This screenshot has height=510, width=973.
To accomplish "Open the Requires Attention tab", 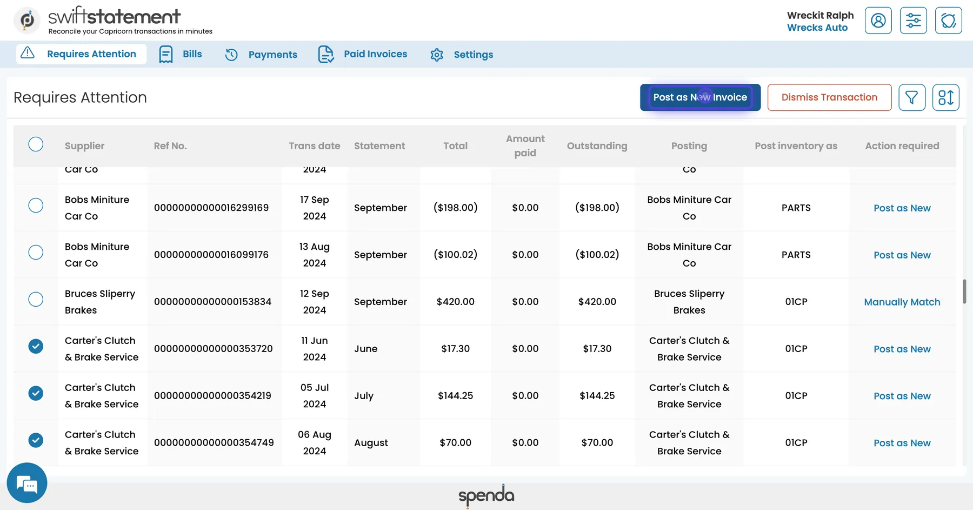I will (x=81, y=54).
